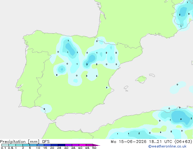The image size is (193, 149).
Task: Click the 35–40 mm legend color swatch
Action: pos(75,145)
